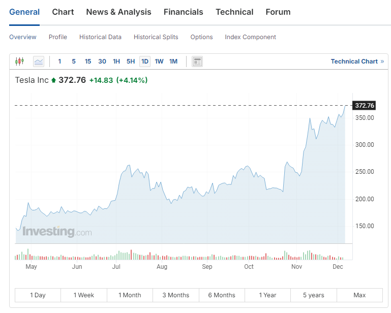
Task: Click the May label on time axis
Action: tap(31, 267)
